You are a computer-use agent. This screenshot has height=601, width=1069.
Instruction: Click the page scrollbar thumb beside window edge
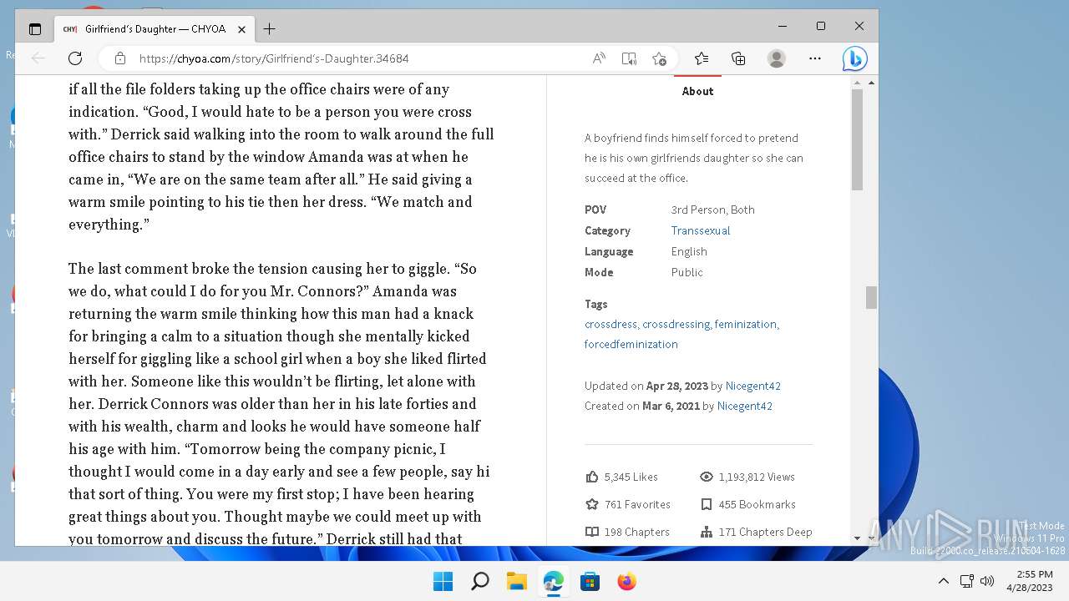(871, 297)
